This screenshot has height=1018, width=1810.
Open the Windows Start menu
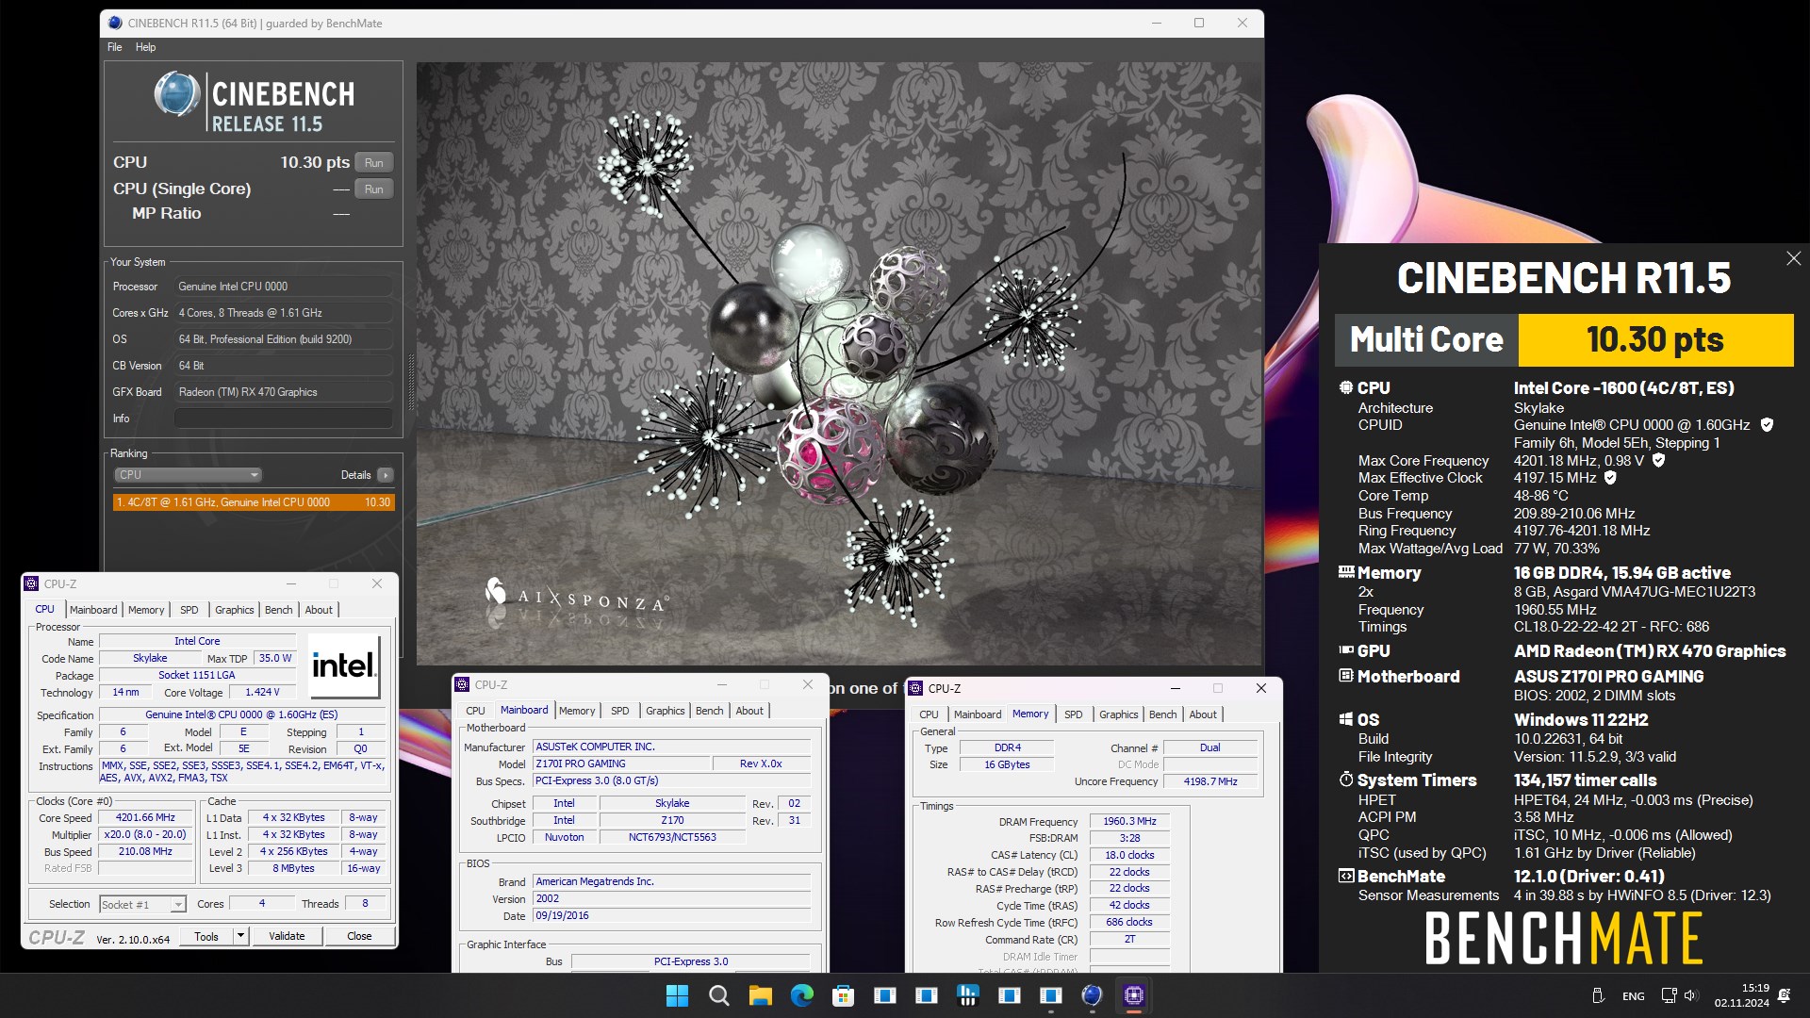677,995
